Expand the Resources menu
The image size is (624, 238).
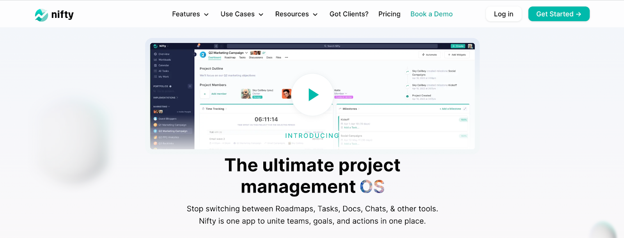pyautogui.click(x=296, y=14)
